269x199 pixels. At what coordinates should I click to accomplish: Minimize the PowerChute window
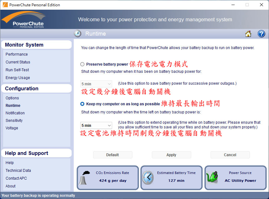pos(233,5)
